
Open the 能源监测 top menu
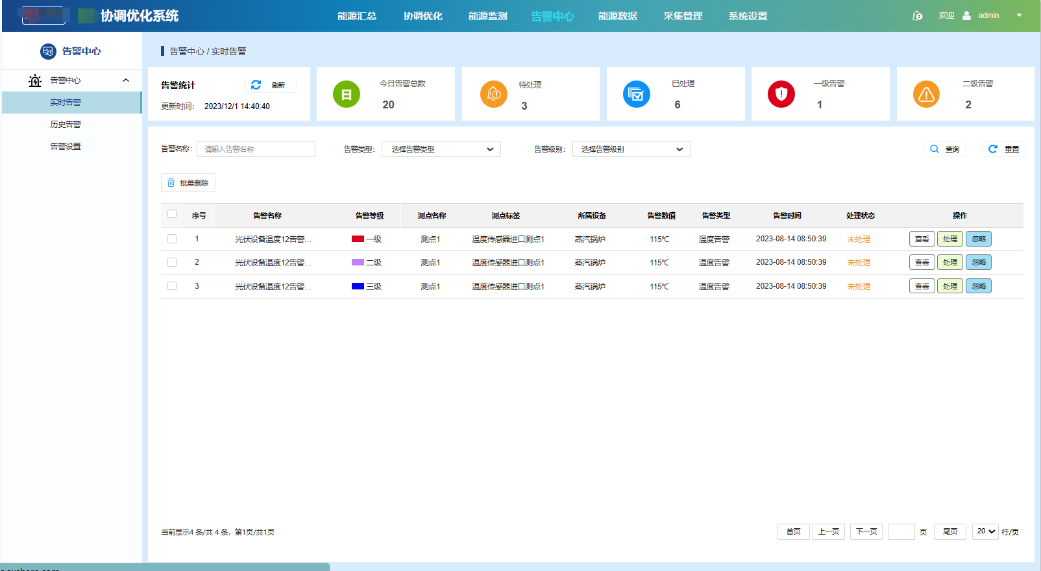click(x=488, y=16)
